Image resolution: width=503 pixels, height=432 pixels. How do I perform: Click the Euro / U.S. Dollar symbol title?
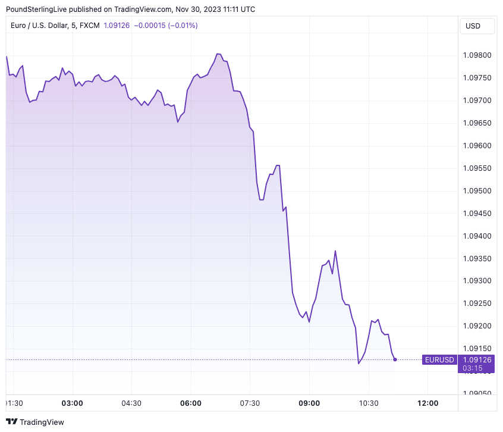click(x=43, y=26)
